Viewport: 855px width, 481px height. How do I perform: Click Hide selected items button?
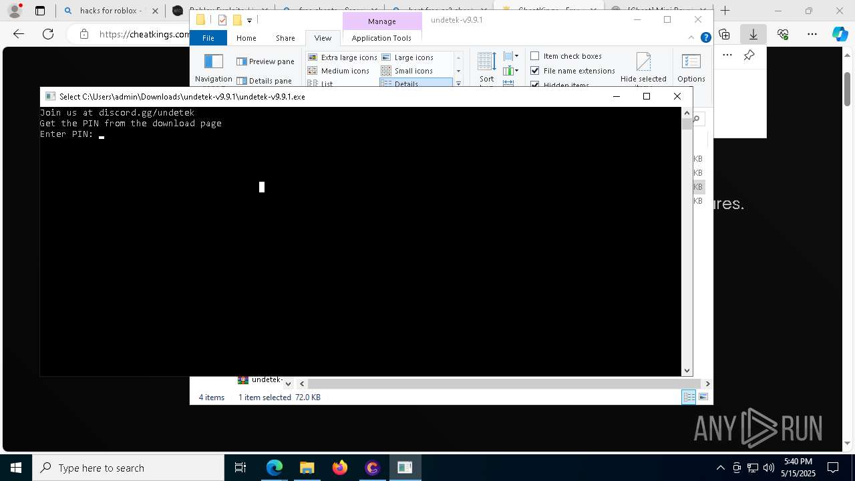tap(643, 69)
